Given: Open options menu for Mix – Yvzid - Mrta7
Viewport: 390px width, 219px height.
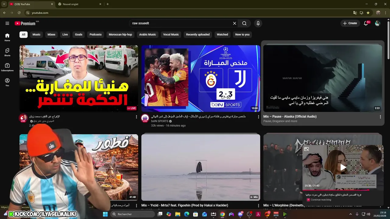Looking at the screenshot, I should point(258,206).
